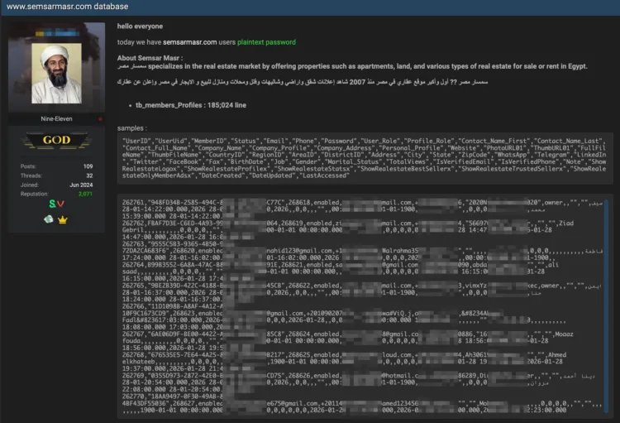The image size is (620, 423).
Task: Click the scrollbar of the sample data block
Action: tap(607, 307)
